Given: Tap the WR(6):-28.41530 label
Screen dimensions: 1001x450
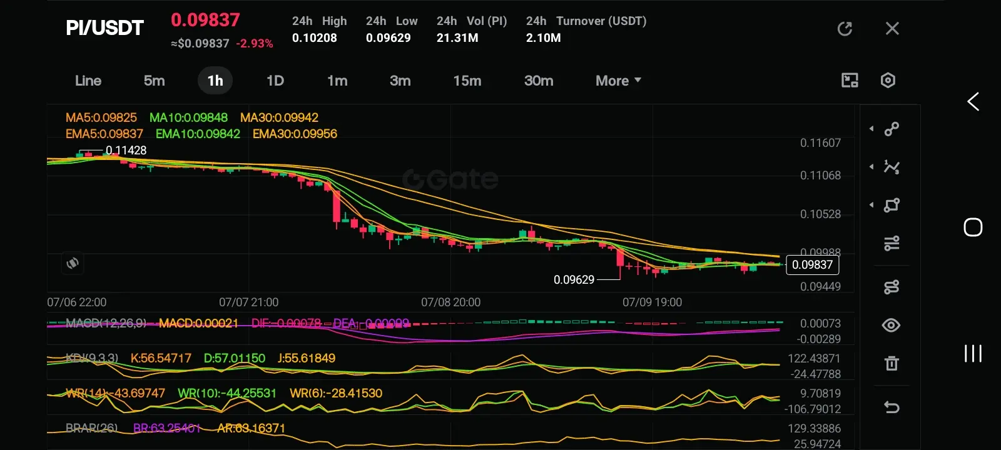Looking at the screenshot, I should [x=336, y=393].
